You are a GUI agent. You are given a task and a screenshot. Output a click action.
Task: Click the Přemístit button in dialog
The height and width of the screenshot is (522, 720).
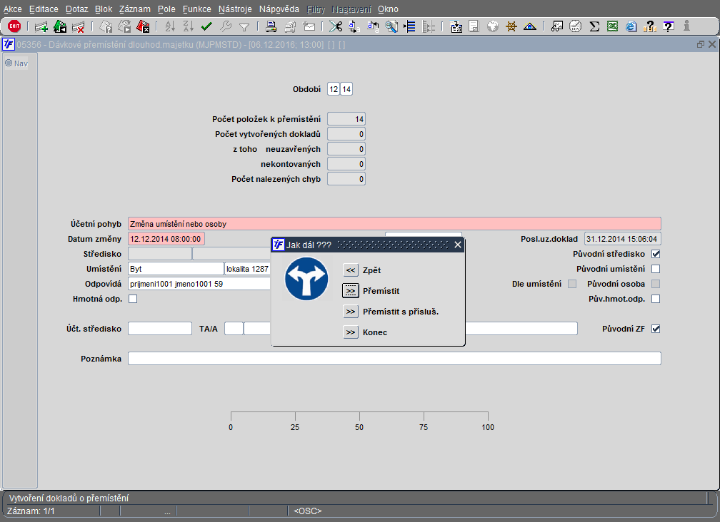coord(350,291)
